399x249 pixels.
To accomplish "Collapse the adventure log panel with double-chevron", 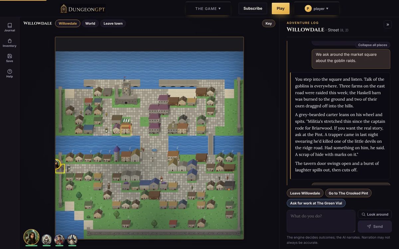I will (x=388, y=24).
